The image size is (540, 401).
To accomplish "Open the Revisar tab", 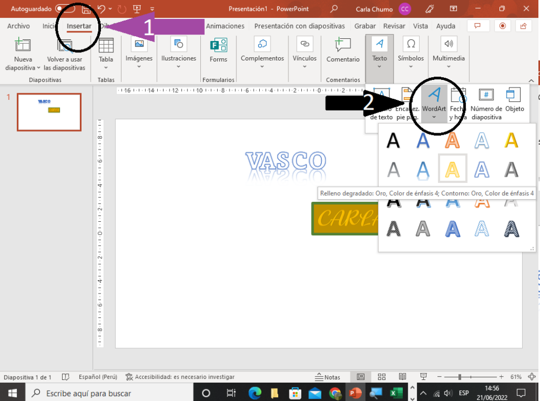I will (394, 26).
